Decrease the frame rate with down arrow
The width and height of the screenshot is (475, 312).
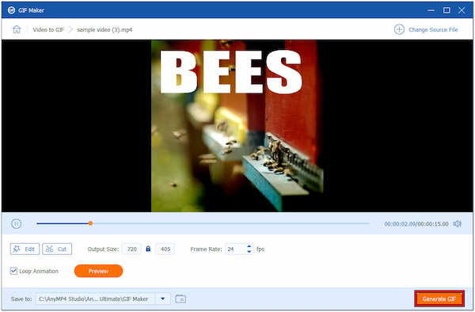249,252
